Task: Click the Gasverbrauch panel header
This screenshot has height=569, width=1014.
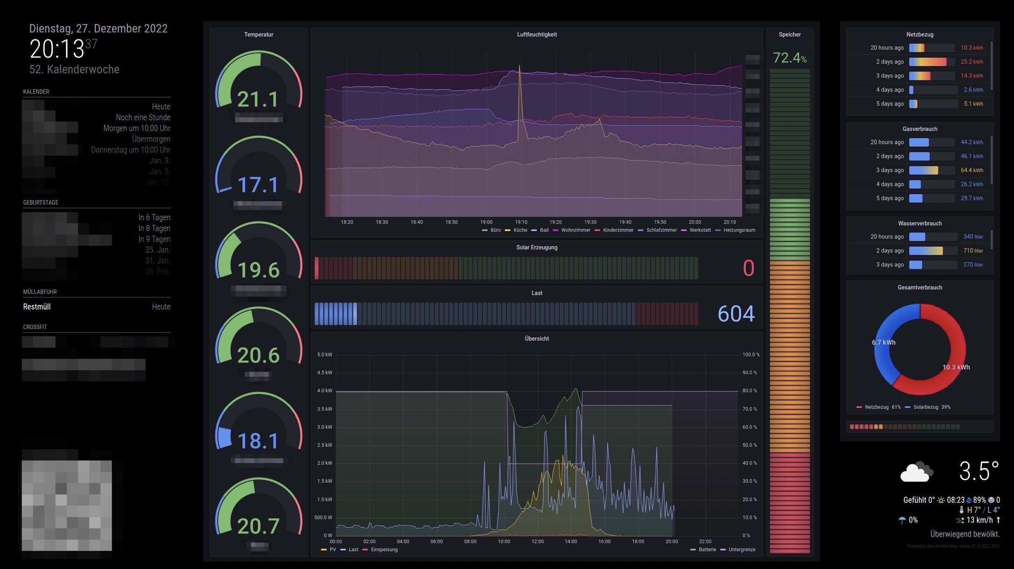Action: pyautogui.click(x=919, y=129)
